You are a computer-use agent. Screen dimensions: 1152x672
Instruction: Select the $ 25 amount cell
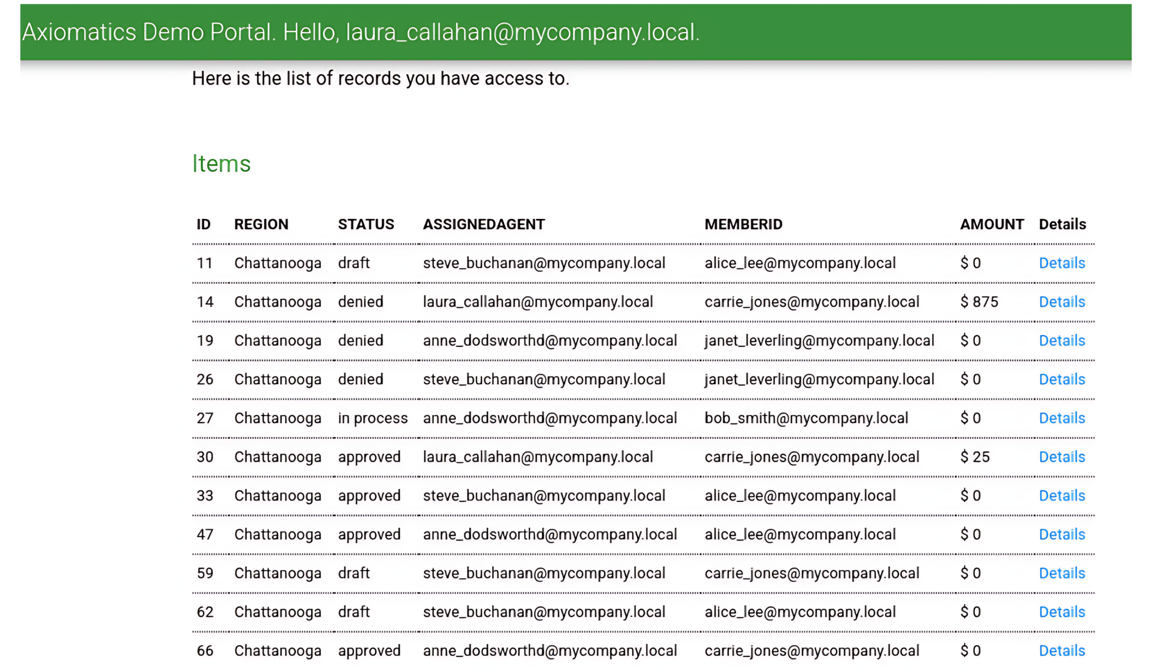pos(975,457)
